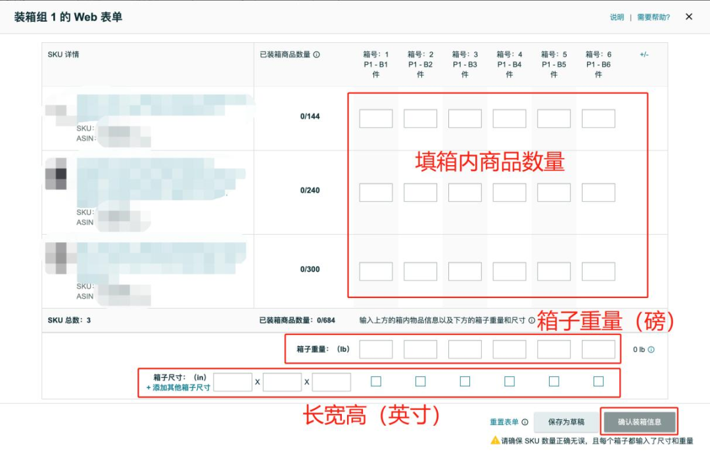The height and width of the screenshot is (452, 710).
Task: Click the 保存为草稿 button
Action: 567,422
